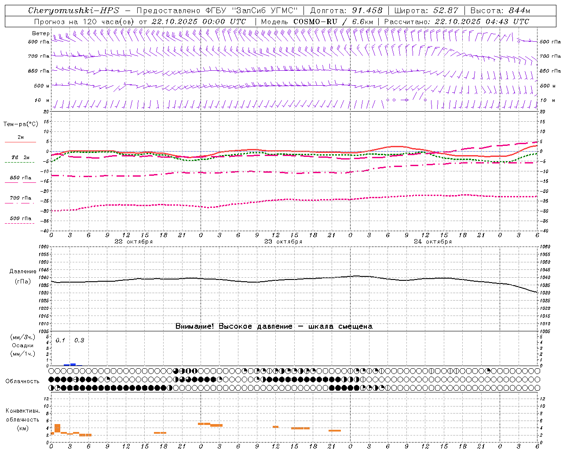Viewport: 563px width, 450px height.
Task: Click the 850 гПа legend in the temperature panel
Action: click(20, 178)
